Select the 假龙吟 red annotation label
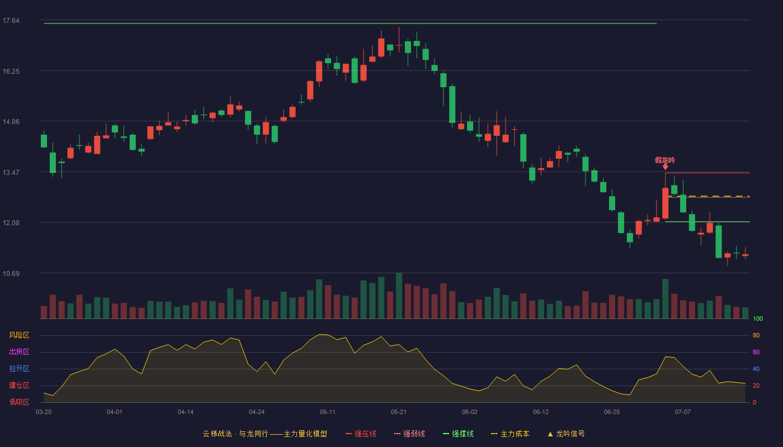Screen dimensions: 783x447 [x=665, y=160]
